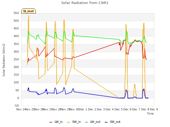Toggle the LW_out legend entry
The height and width of the screenshot is (127, 170).
pyautogui.click(x=93, y=122)
